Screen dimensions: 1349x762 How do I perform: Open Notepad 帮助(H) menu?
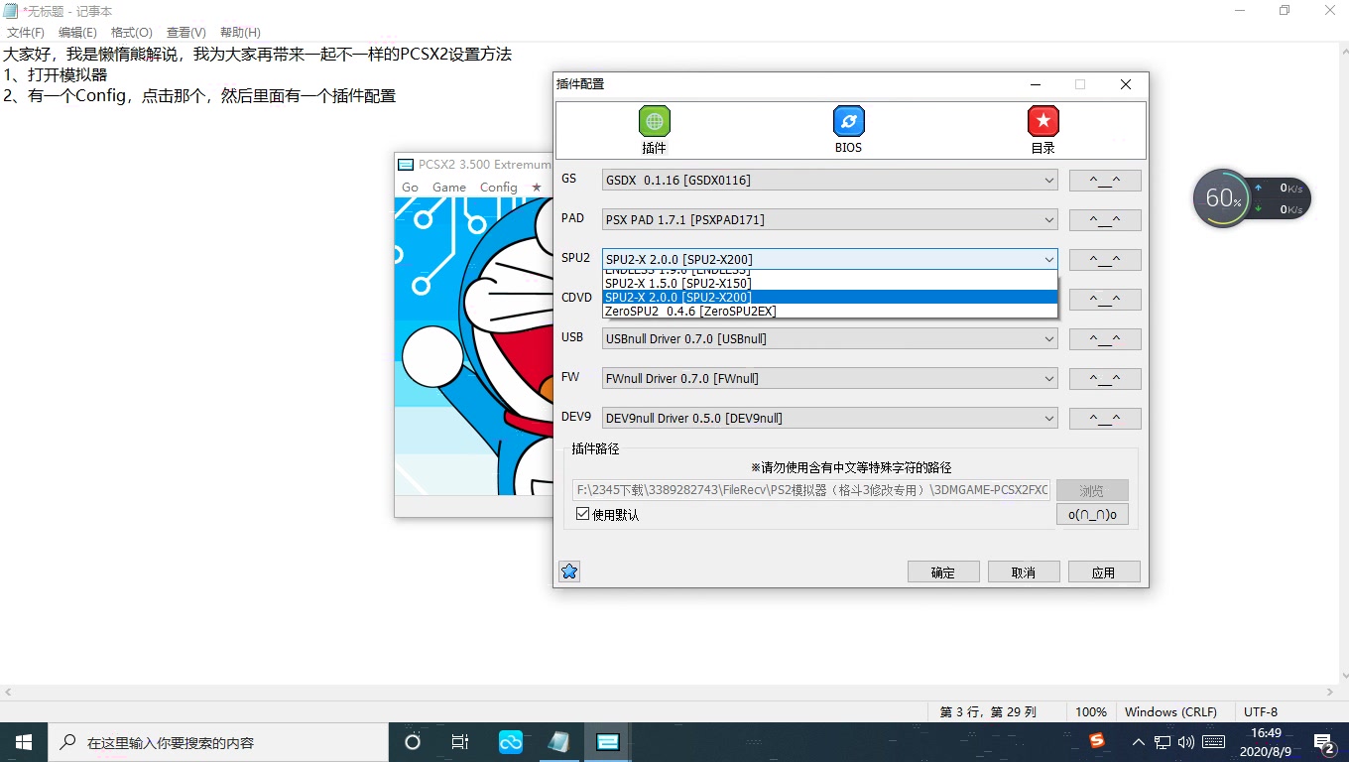(240, 33)
